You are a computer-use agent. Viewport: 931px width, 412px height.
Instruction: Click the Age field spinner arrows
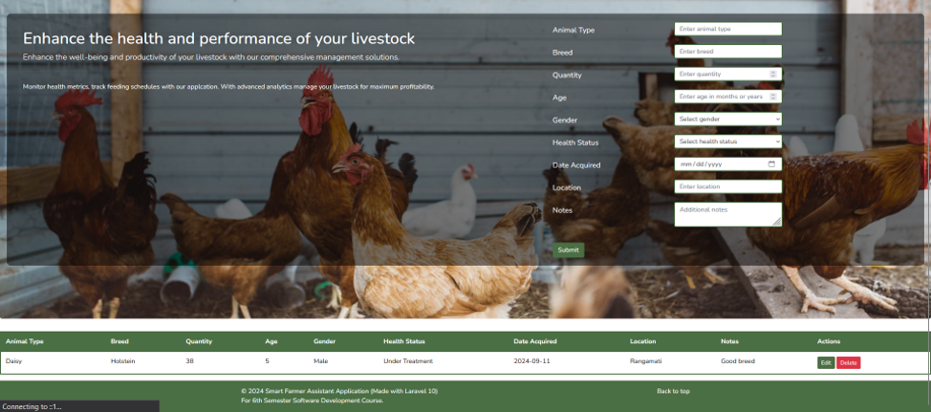pyautogui.click(x=773, y=97)
